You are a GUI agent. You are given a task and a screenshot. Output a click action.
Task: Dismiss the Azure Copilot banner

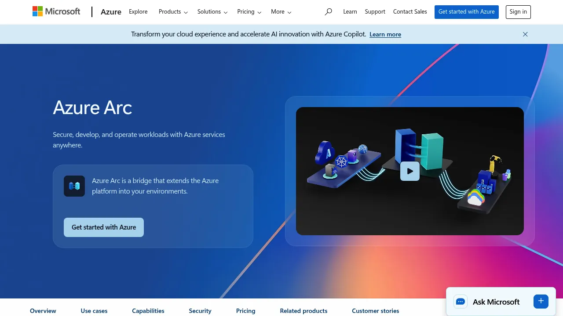[x=525, y=34]
